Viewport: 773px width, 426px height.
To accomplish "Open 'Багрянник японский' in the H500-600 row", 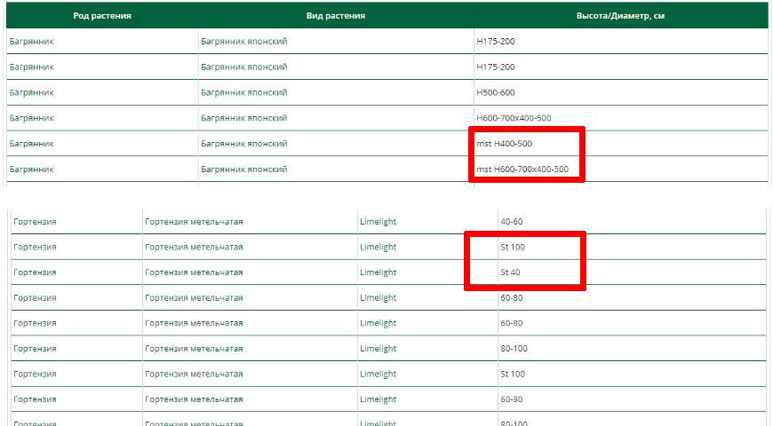I will point(243,92).
